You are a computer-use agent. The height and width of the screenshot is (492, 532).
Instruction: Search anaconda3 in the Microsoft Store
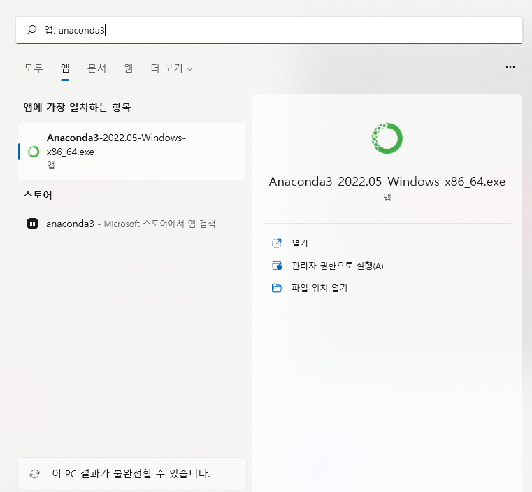(x=131, y=224)
